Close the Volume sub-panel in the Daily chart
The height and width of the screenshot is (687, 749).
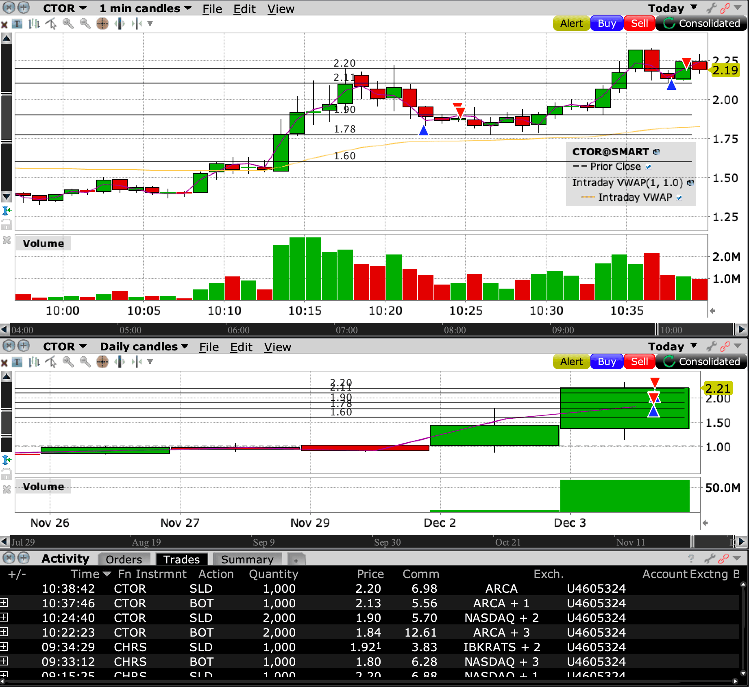click(x=7, y=489)
